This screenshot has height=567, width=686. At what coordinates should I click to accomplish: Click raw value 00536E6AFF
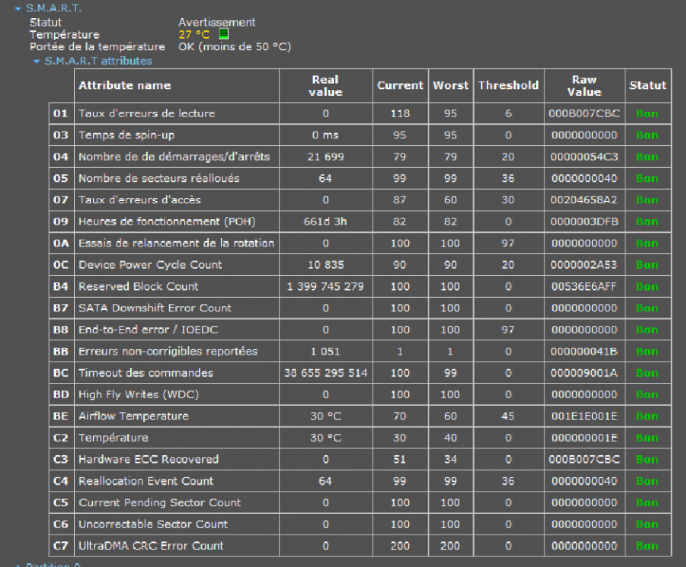[584, 287]
